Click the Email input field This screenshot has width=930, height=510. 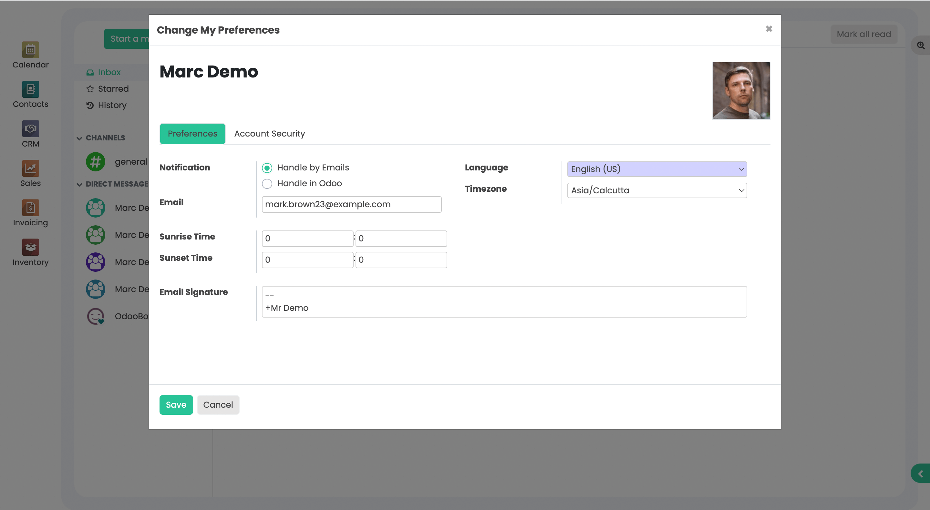coord(351,204)
